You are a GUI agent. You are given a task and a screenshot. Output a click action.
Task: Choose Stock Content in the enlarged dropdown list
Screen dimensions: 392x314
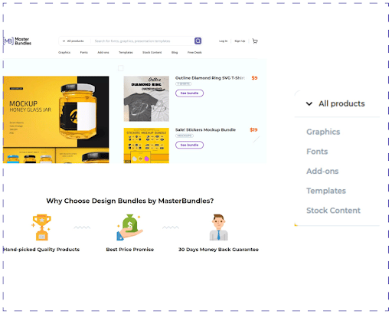(333, 211)
